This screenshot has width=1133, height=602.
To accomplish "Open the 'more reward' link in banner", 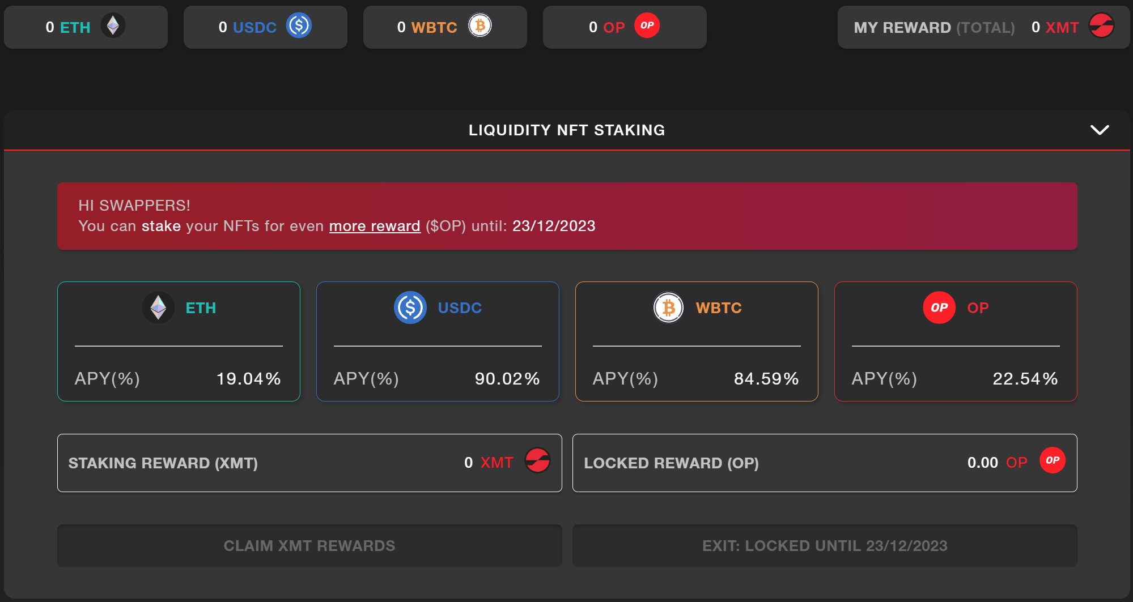I will 375,226.
